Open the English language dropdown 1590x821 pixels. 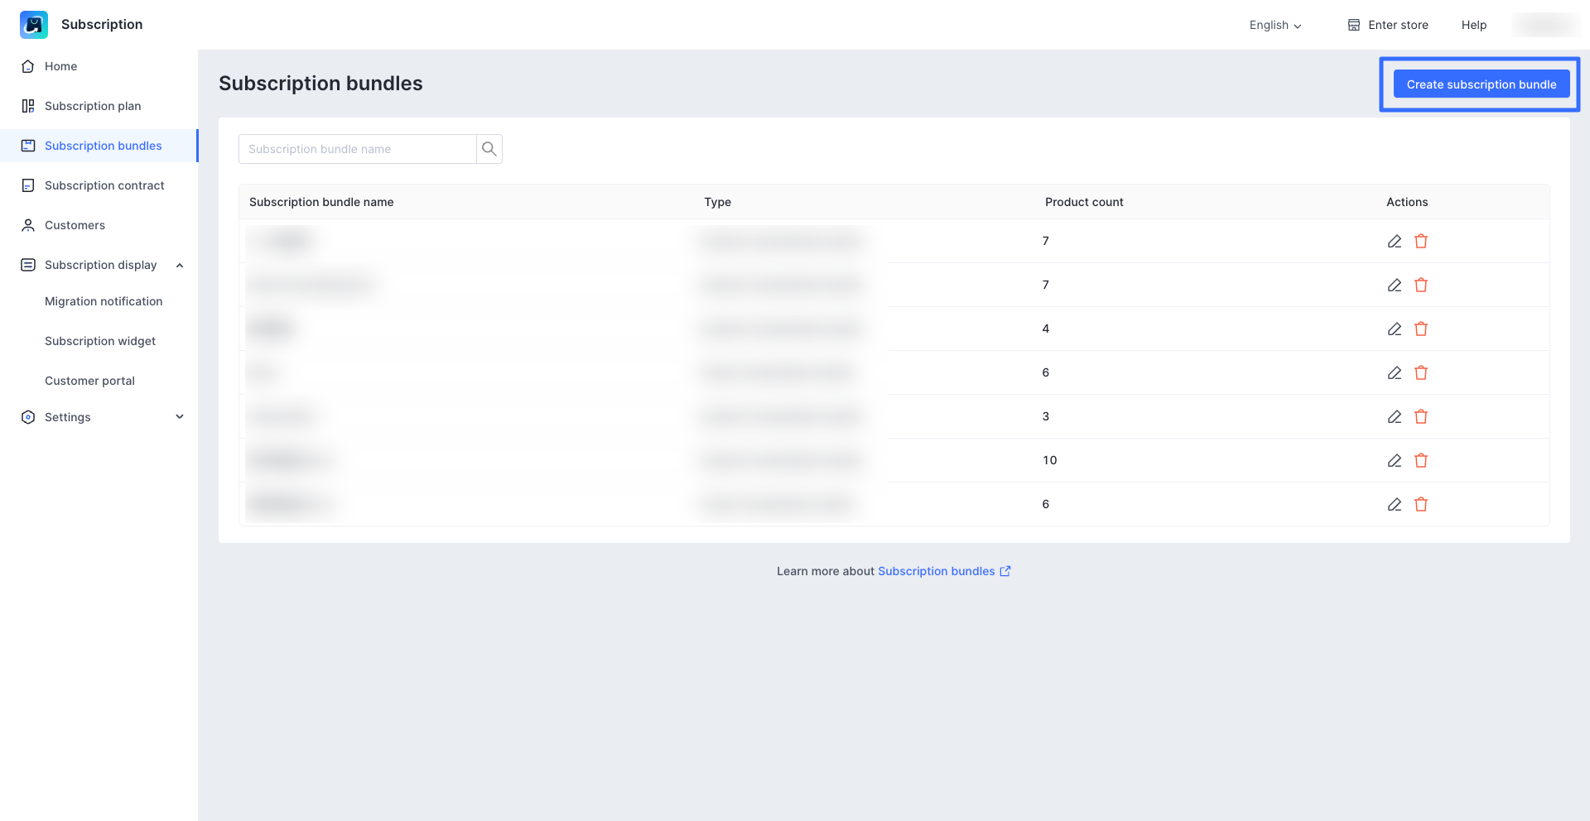[x=1275, y=25]
